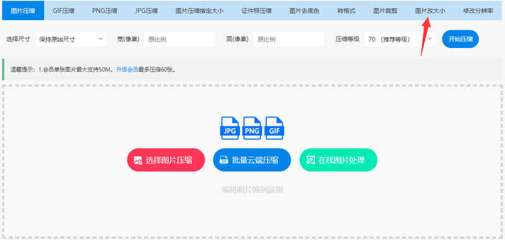
Task: Select the 证件照压缩 tab
Action: [x=256, y=11]
